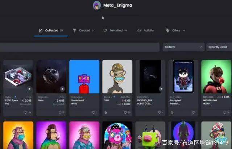The height and width of the screenshot is (149, 232).
Task: Click the items search field
Action: [x=80, y=47]
